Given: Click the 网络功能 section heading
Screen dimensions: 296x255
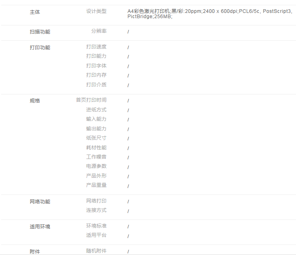Looking at the screenshot, I should coord(40,202).
